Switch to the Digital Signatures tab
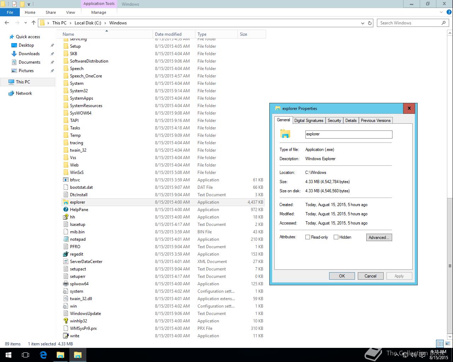The width and height of the screenshot is (453, 362). [x=309, y=121]
